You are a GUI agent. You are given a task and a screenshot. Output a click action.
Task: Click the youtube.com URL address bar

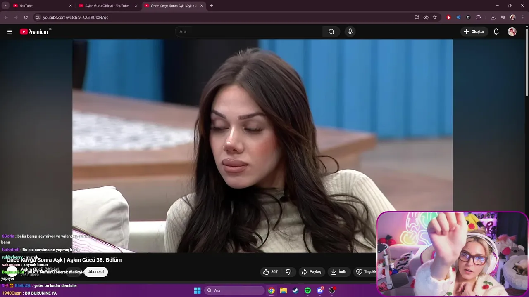point(223,17)
